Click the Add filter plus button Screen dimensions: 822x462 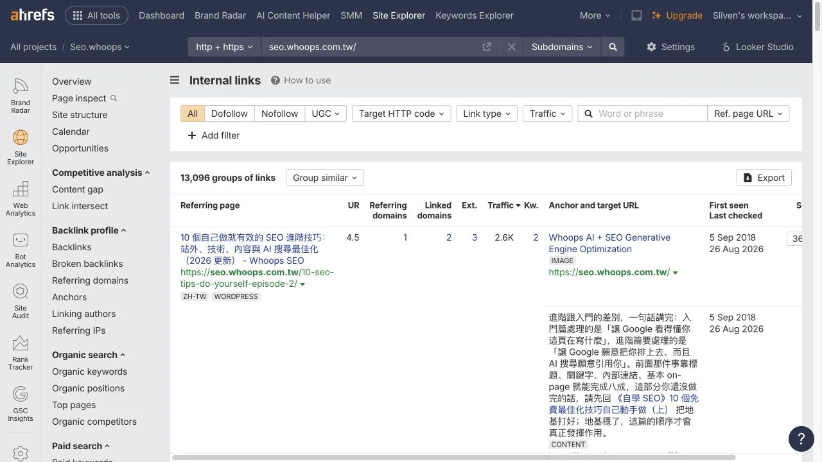pos(213,135)
